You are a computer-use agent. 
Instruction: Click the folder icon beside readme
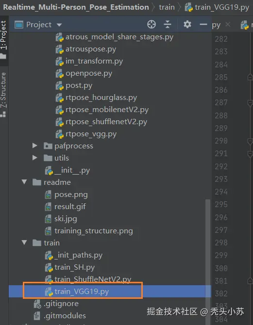[37, 182]
